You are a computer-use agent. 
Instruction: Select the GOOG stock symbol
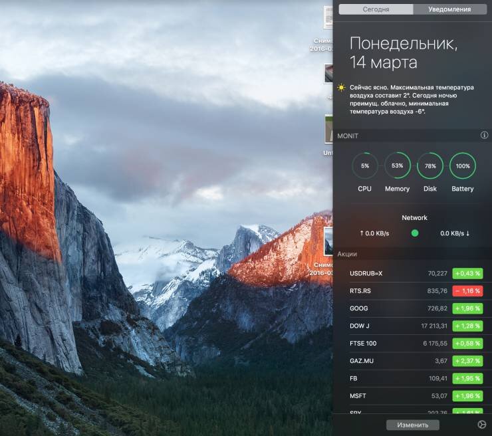click(358, 308)
